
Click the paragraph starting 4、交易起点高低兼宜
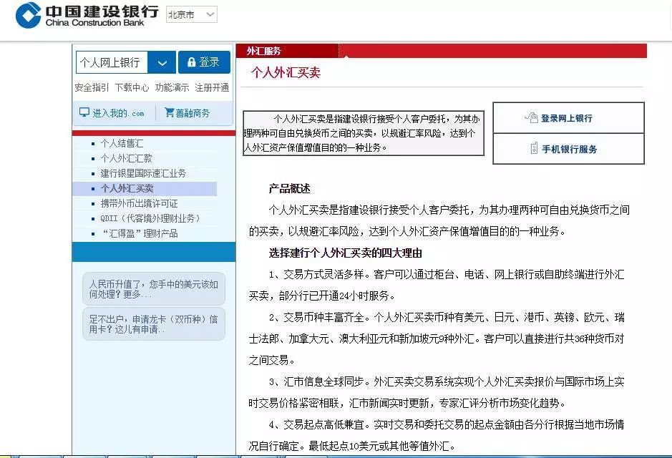pos(437,435)
